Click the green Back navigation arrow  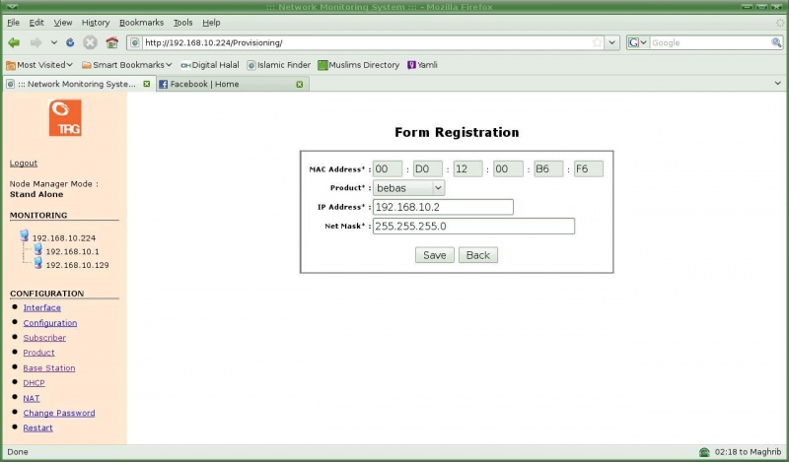tap(14, 42)
